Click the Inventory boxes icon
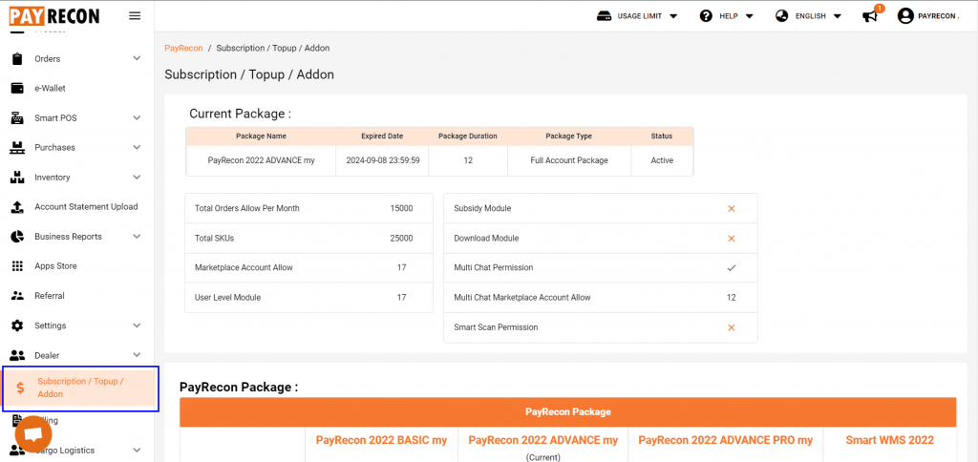The width and height of the screenshot is (978, 462). (x=17, y=178)
